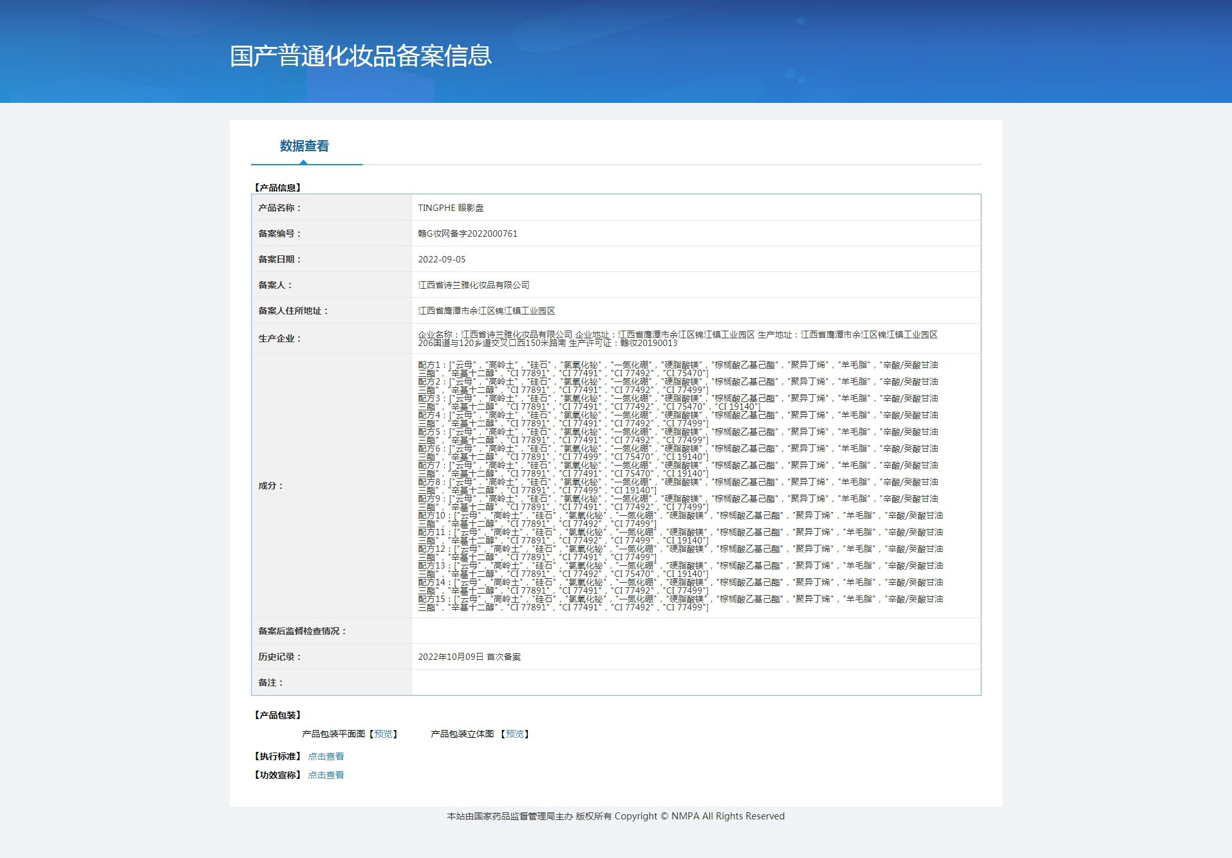The height and width of the screenshot is (858, 1232).
Task: Select the filing date 2022-09-05
Action: pyautogui.click(x=442, y=259)
